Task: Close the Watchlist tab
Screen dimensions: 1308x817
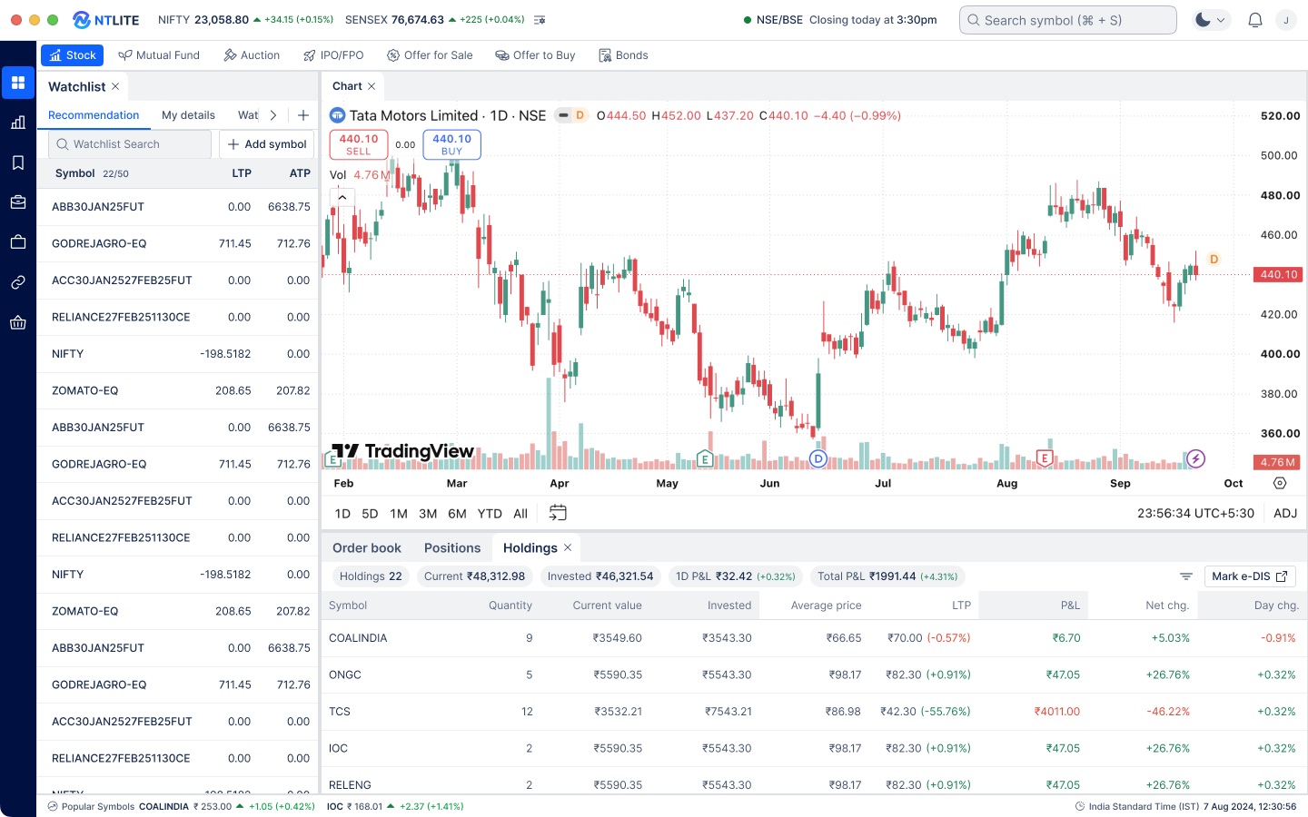Action: 115,86
